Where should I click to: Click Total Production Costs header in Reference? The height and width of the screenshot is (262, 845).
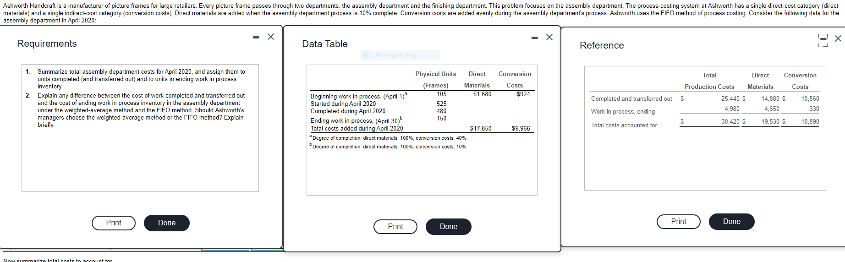pyautogui.click(x=709, y=81)
